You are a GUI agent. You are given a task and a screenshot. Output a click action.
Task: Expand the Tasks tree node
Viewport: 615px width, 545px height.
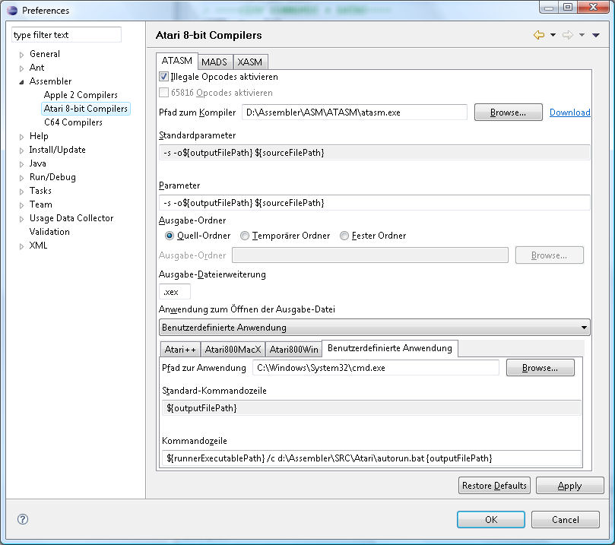click(x=21, y=192)
